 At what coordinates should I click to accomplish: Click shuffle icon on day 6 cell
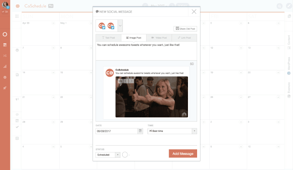279,23
